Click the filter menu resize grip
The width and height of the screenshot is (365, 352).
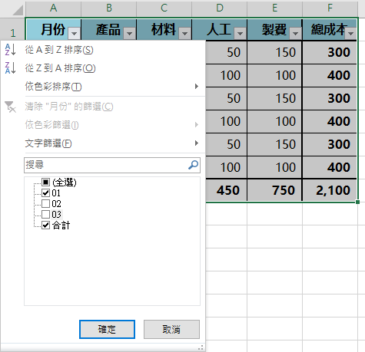(201, 347)
